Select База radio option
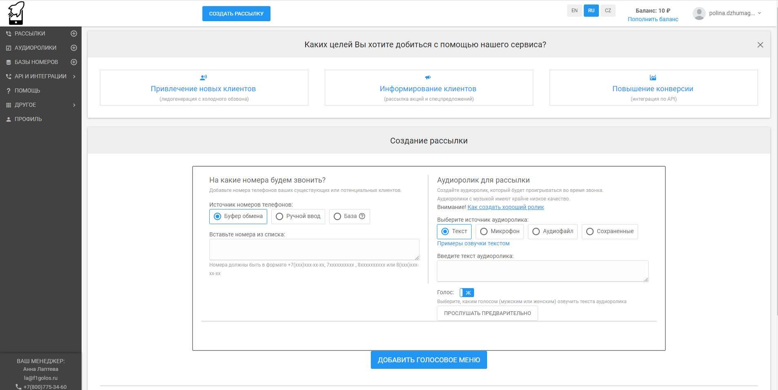778x390 pixels. click(x=349, y=216)
